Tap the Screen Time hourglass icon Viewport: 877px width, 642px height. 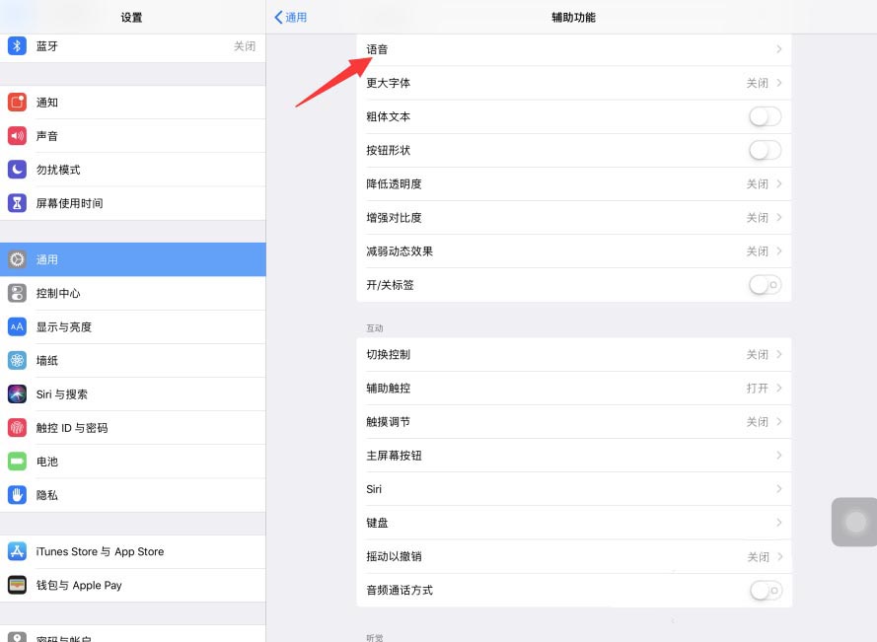coord(17,203)
